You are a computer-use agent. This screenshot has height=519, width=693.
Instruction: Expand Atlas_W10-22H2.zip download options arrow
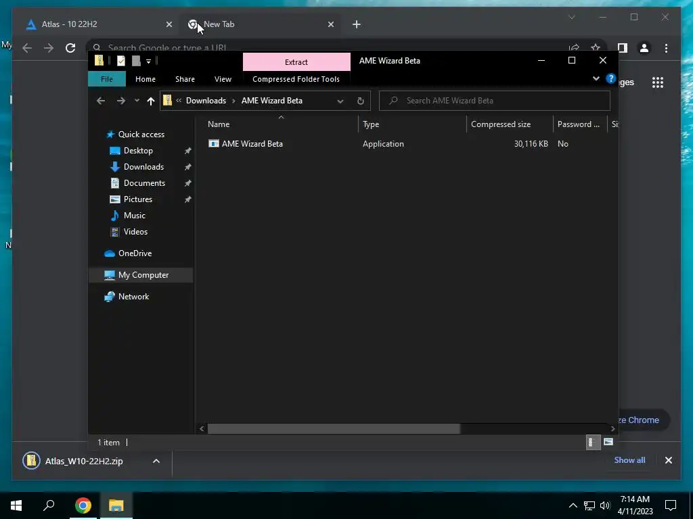click(156, 461)
